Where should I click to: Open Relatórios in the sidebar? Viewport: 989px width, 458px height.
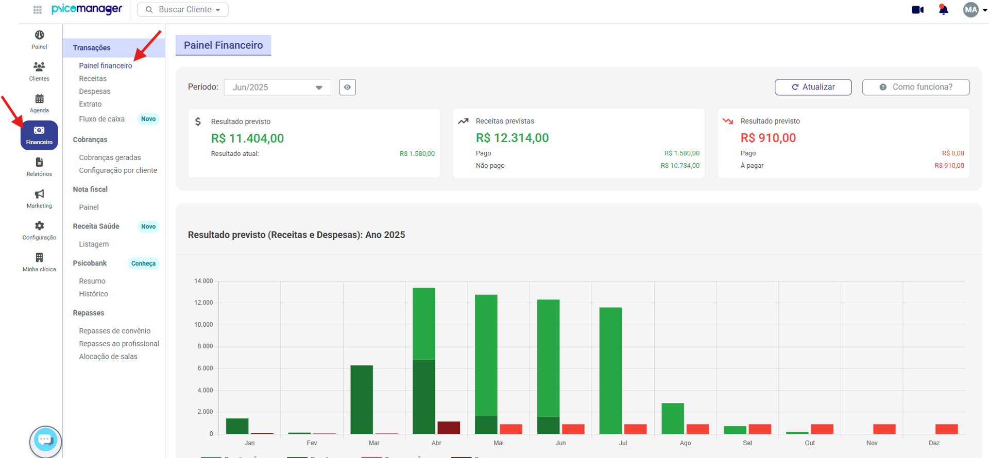point(39,167)
